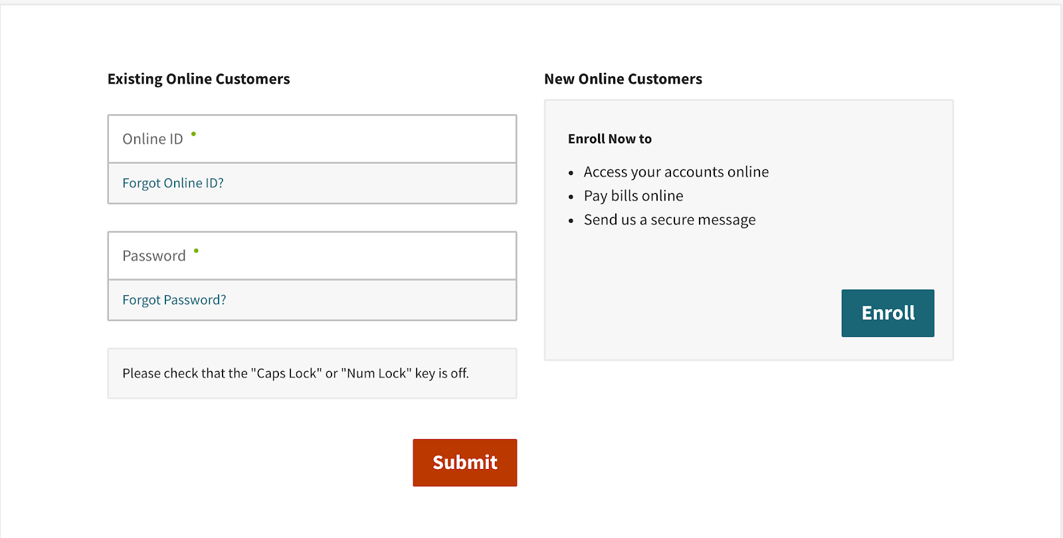
Task: Click the Send us a secure message text
Action: click(669, 220)
